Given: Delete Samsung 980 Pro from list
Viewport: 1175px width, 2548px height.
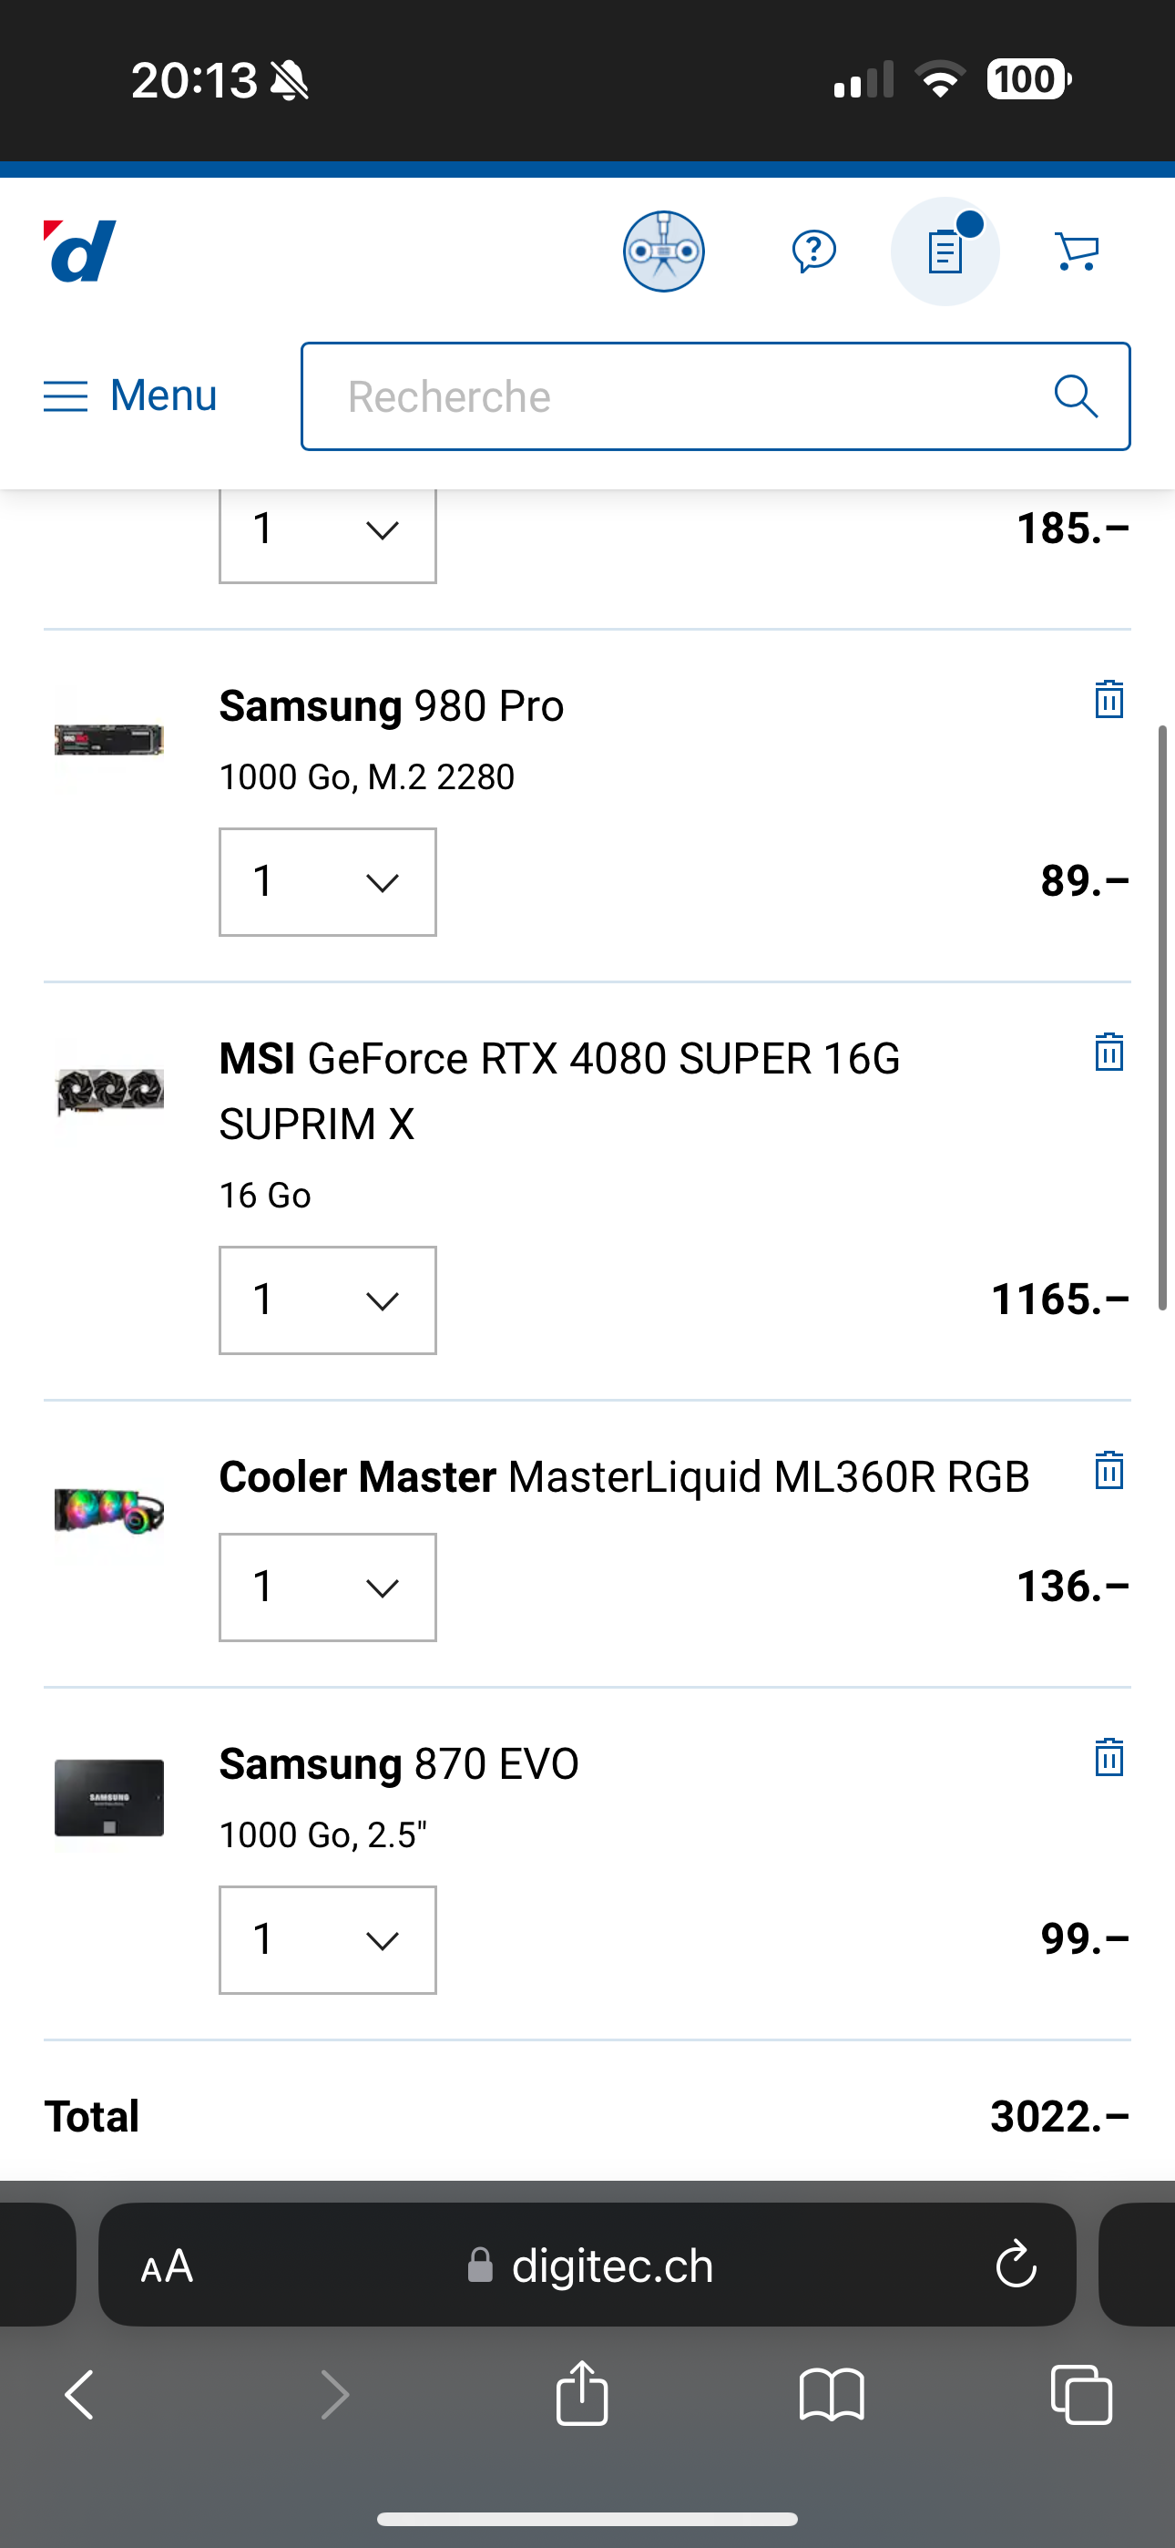Looking at the screenshot, I should (x=1109, y=699).
